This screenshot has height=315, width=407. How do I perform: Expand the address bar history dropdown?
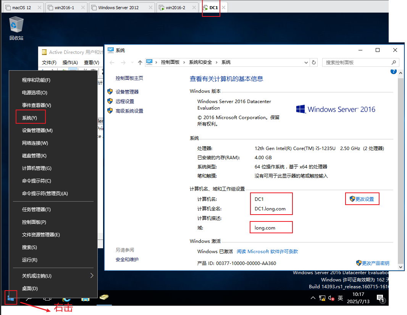[x=306, y=63]
